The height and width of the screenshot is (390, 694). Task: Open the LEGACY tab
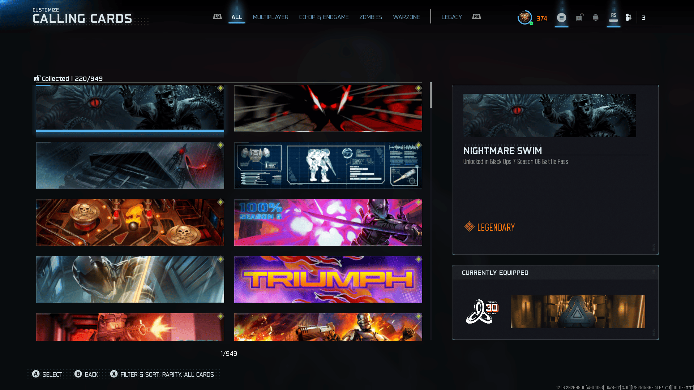click(451, 17)
